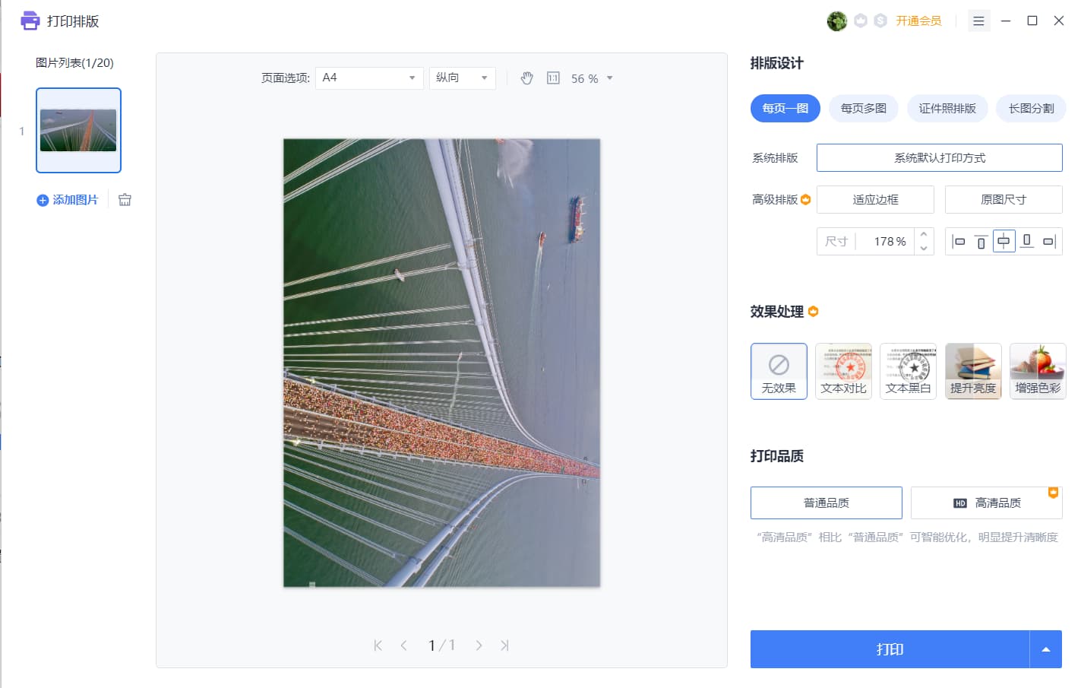Align image to right edge
The height and width of the screenshot is (688, 1081).
pos(1049,242)
